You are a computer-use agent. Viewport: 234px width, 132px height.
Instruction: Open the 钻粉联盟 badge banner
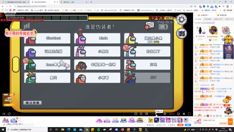pyautogui.click(x=228, y=39)
